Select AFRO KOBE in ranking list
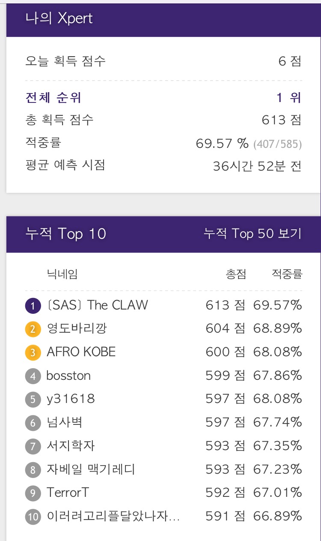 81,352
